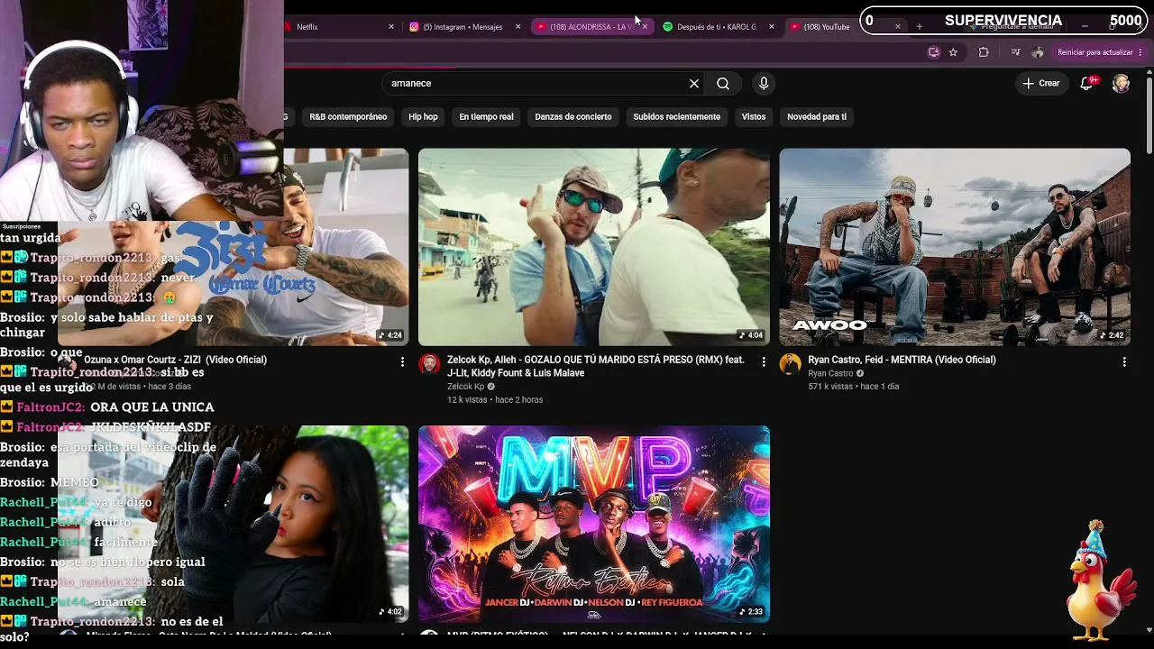
Task: Close the Instagram Mensajes tab
Action: (517, 27)
